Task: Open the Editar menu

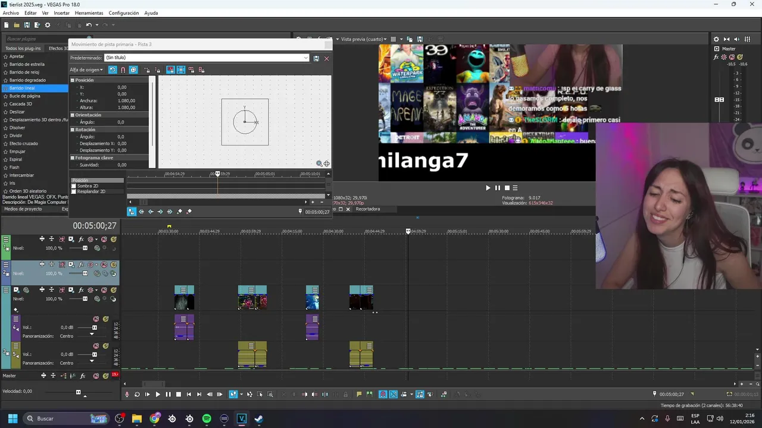Action: coord(30,13)
